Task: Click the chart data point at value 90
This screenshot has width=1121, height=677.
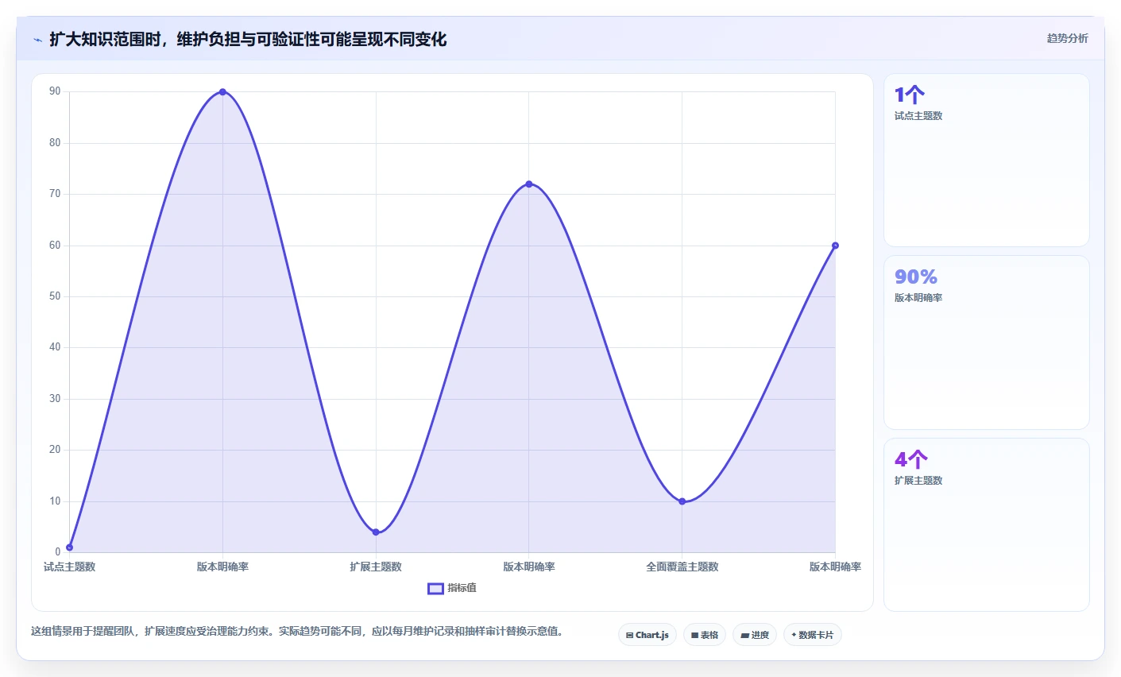Action: pos(222,92)
